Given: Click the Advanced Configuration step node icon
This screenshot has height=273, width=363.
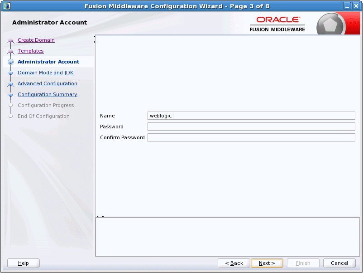Looking at the screenshot, I should (x=11, y=84).
